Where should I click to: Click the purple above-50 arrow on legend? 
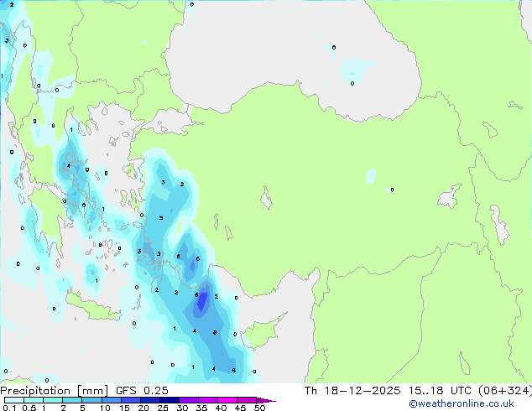(x=266, y=400)
